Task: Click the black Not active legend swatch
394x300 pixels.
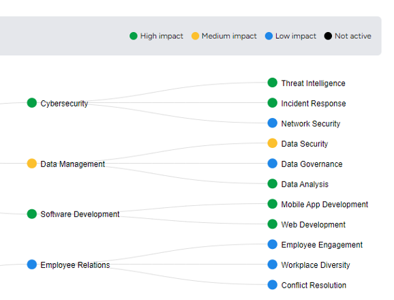Action: click(x=328, y=36)
